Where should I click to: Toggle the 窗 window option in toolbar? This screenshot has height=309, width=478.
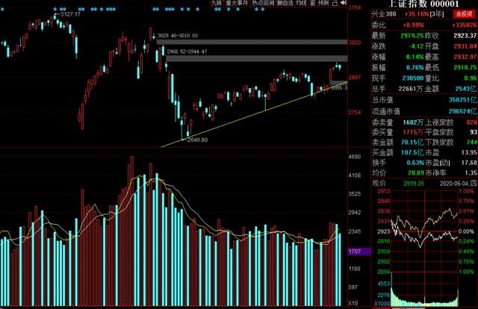(x=312, y=3)
